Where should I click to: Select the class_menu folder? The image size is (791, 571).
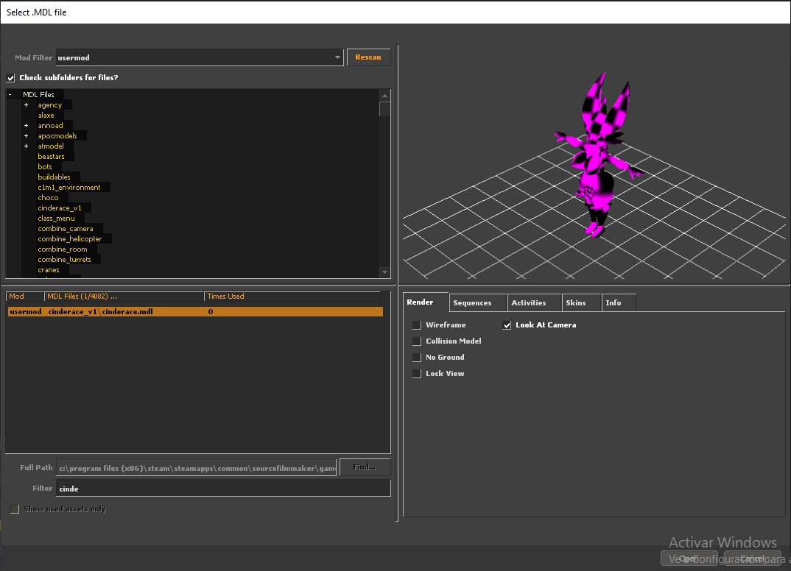click(56, 219)
